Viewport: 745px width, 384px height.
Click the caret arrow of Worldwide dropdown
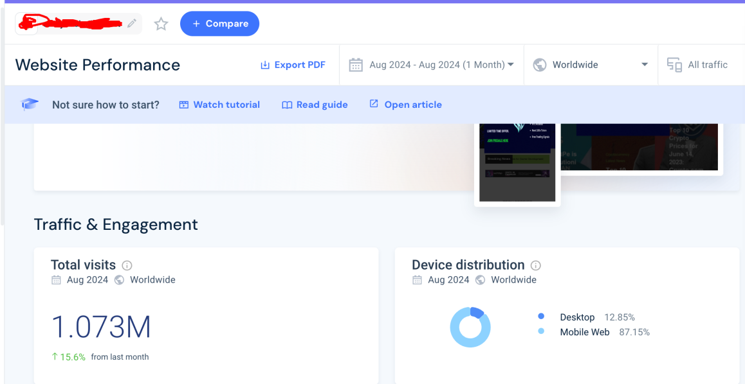click(645, 64)
